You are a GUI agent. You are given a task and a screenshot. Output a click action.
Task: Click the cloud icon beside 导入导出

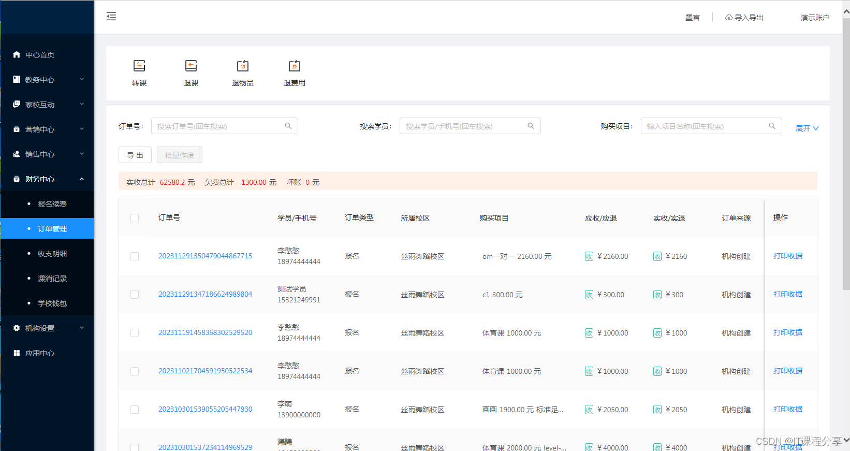(729, 18)
